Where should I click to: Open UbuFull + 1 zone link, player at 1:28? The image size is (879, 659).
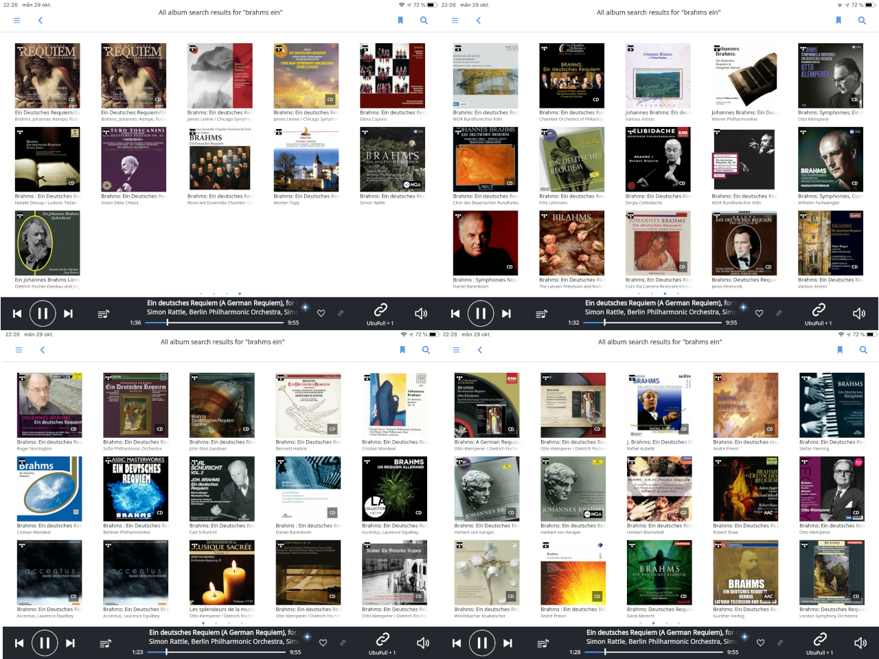(x=820, y=643)
